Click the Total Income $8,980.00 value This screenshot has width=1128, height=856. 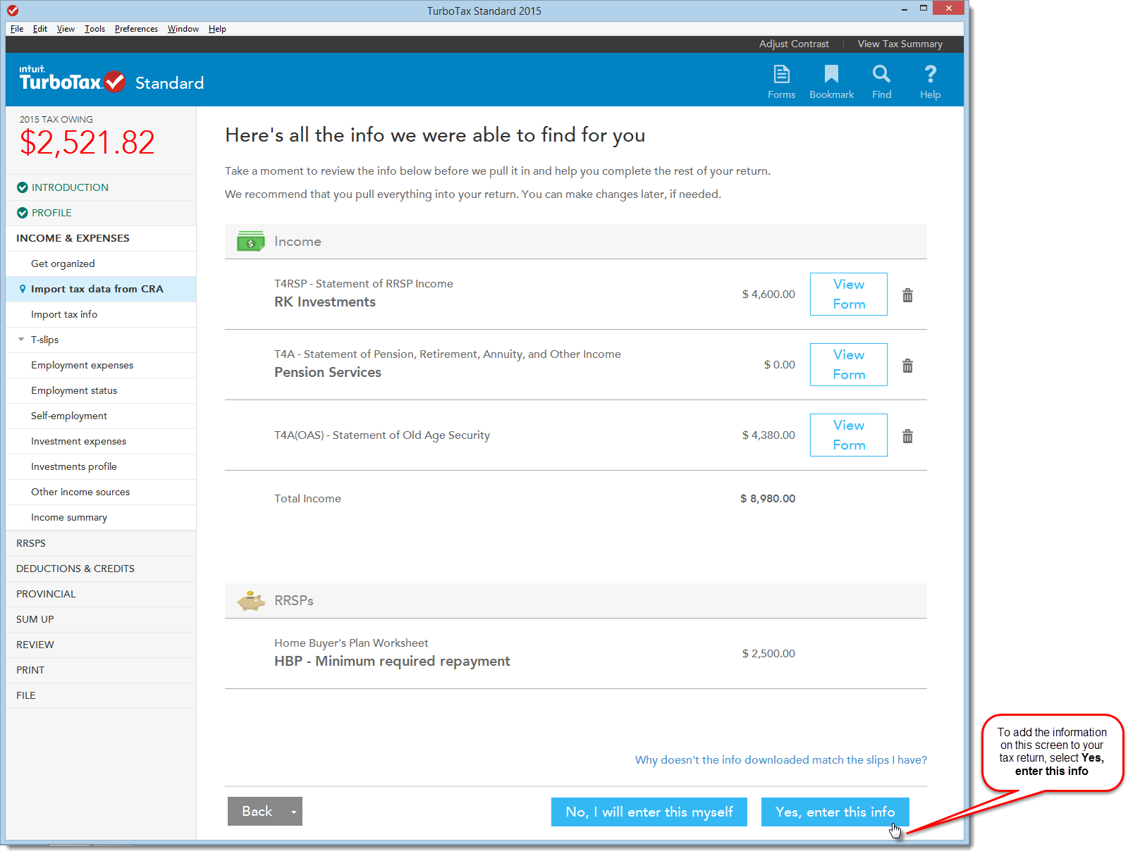pos(768,499)
